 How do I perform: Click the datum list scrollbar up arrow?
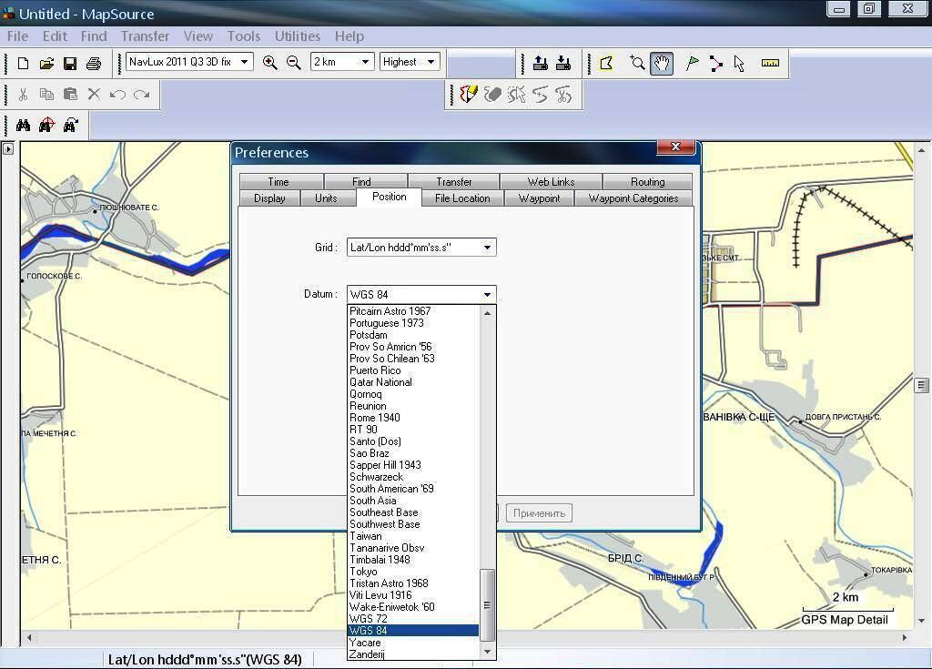(488, 313)
